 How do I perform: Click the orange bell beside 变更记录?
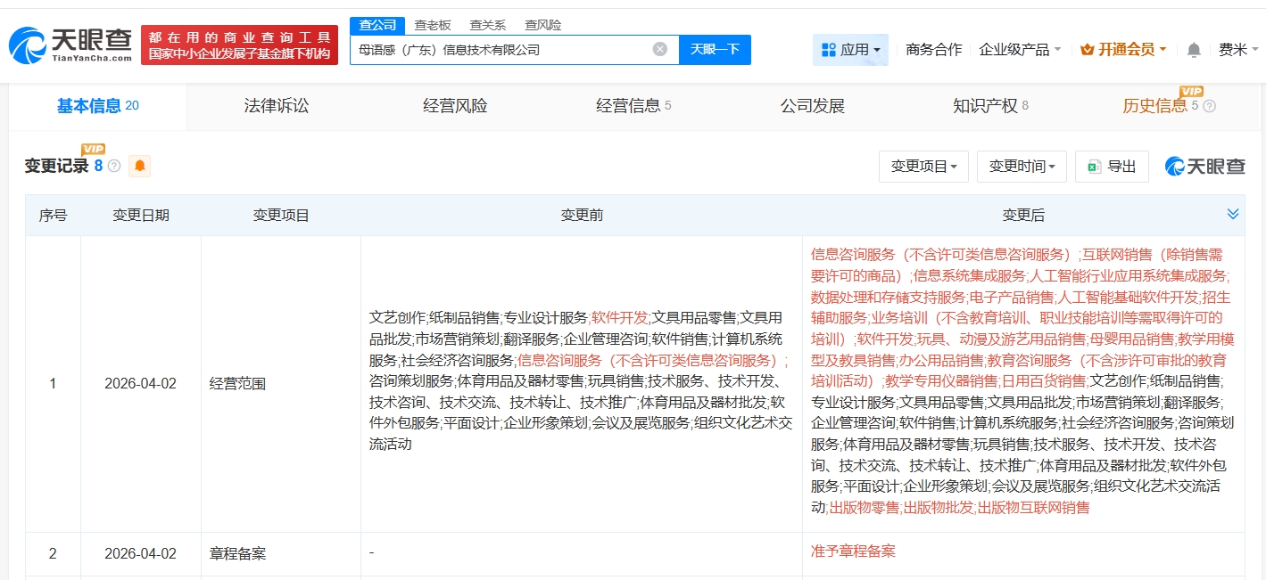[140, 166]
